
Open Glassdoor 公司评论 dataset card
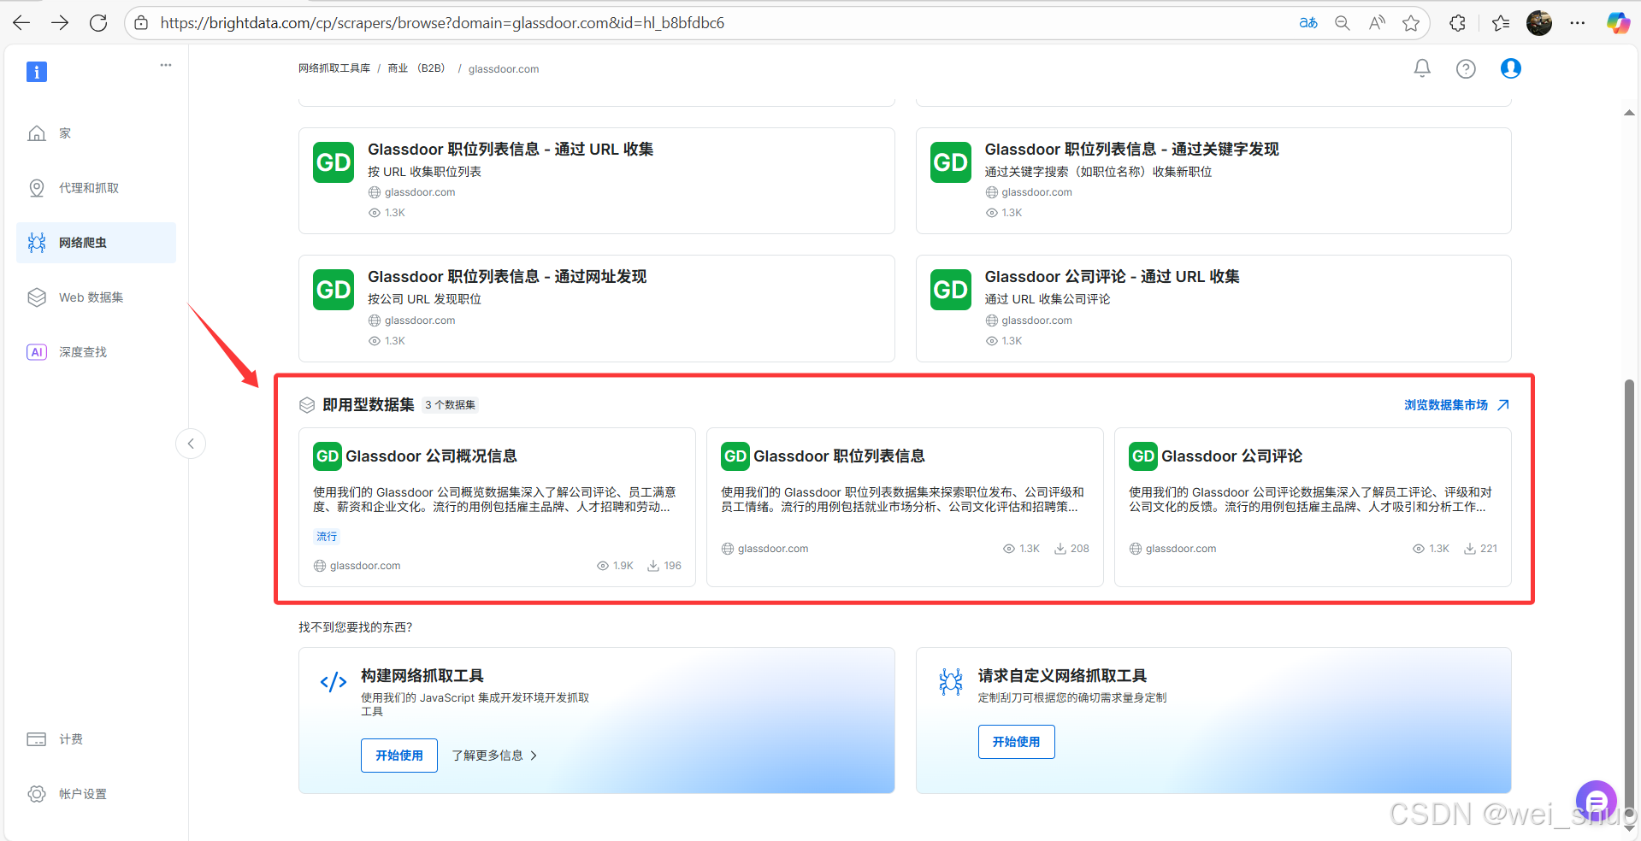1313,508
